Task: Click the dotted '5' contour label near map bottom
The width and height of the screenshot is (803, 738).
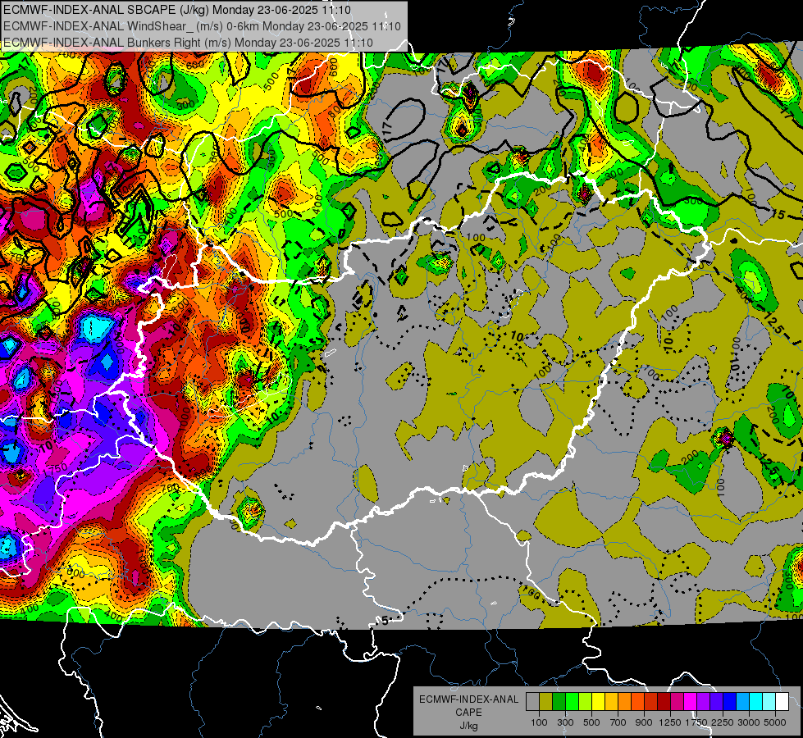Action: 385,622
